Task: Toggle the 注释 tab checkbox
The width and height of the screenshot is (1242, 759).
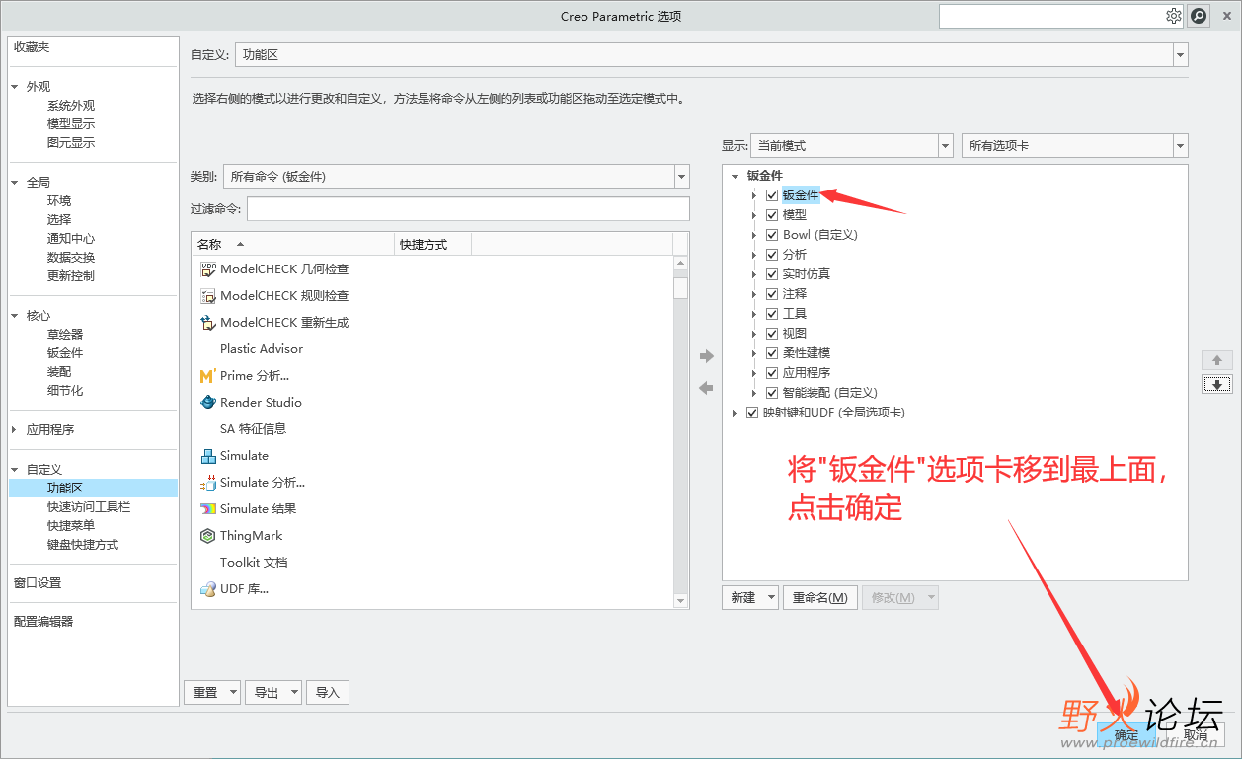Action: (772, 294)
